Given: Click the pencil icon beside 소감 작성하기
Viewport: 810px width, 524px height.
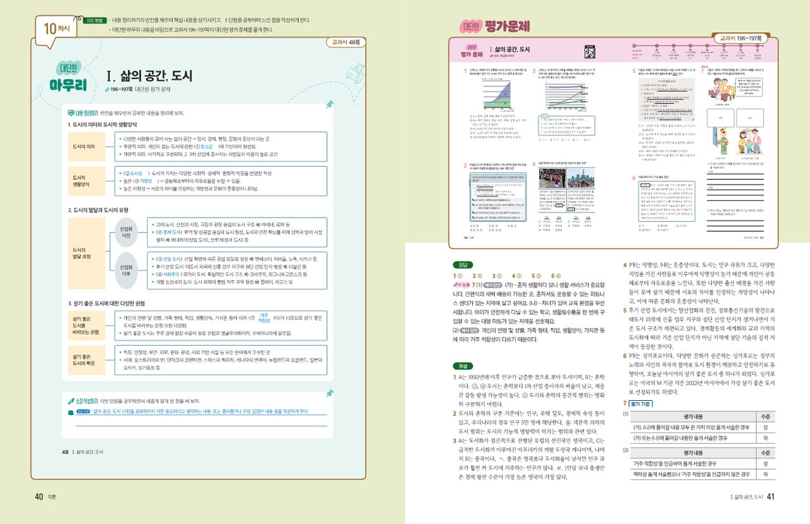Looking at the screenshot, I should pyautogui.click(x=71, y=401).
